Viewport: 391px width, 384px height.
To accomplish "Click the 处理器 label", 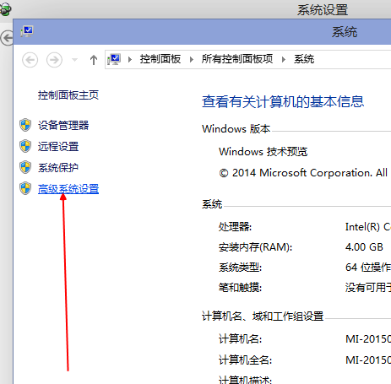I will coord(235,226).
